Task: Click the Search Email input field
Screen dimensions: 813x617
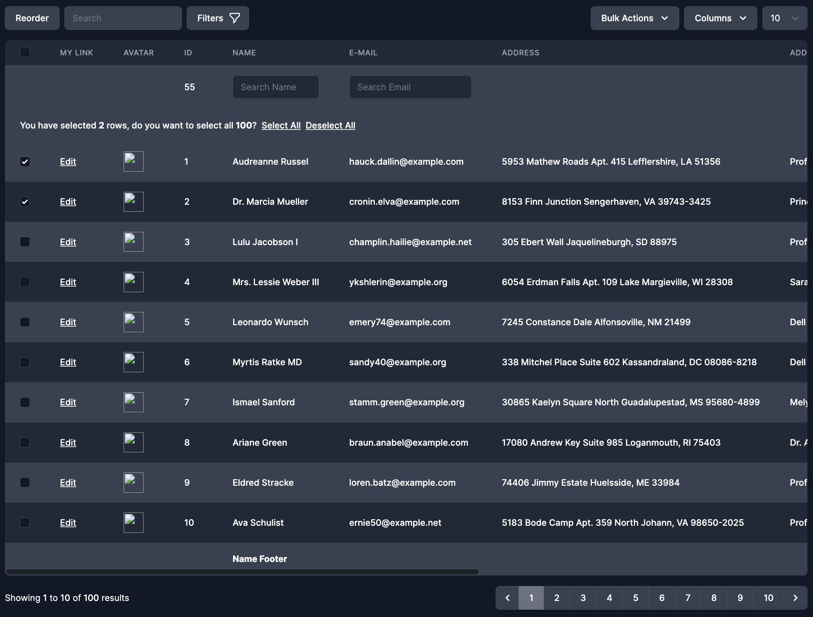Action: point(410,87)
